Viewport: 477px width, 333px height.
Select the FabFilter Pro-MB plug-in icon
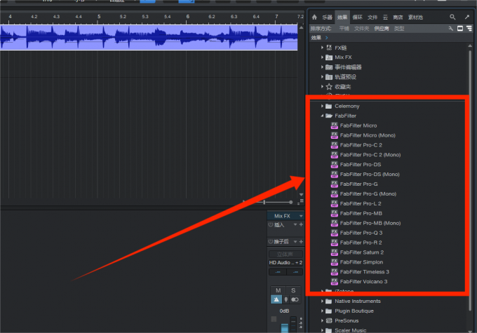pos(335,213)
